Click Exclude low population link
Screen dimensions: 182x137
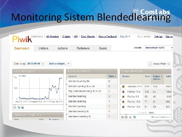(x=161, y=117)
